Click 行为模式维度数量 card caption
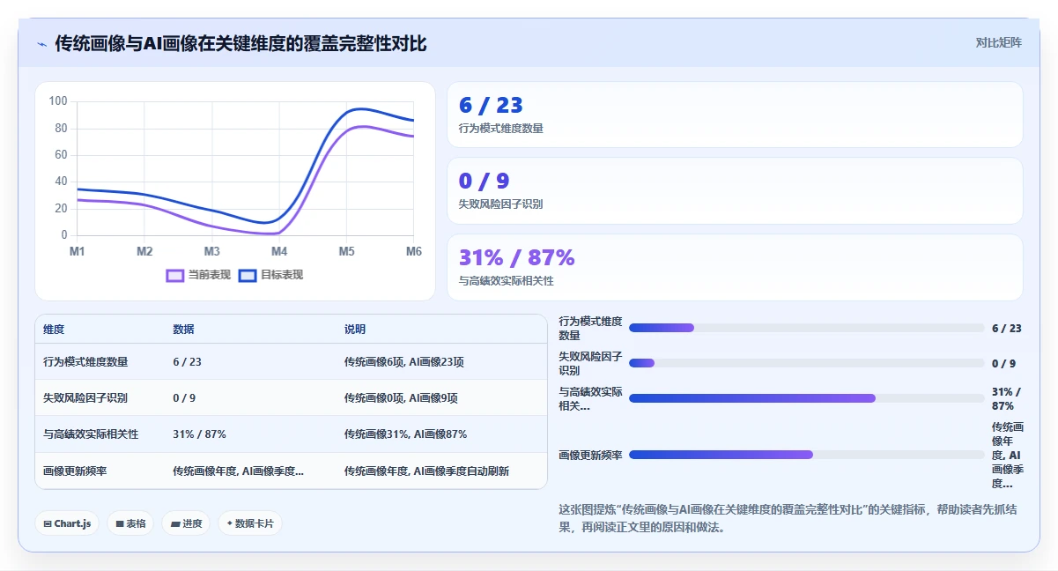This screenshot has height=571, width=1058. click(x=501, y=128)
